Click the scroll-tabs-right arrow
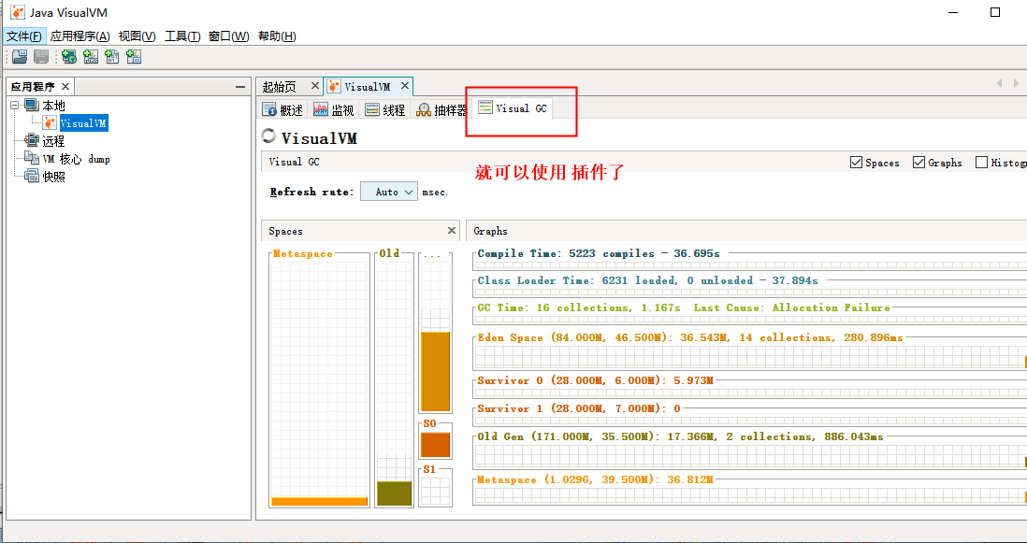 (x=1016, y=83)
